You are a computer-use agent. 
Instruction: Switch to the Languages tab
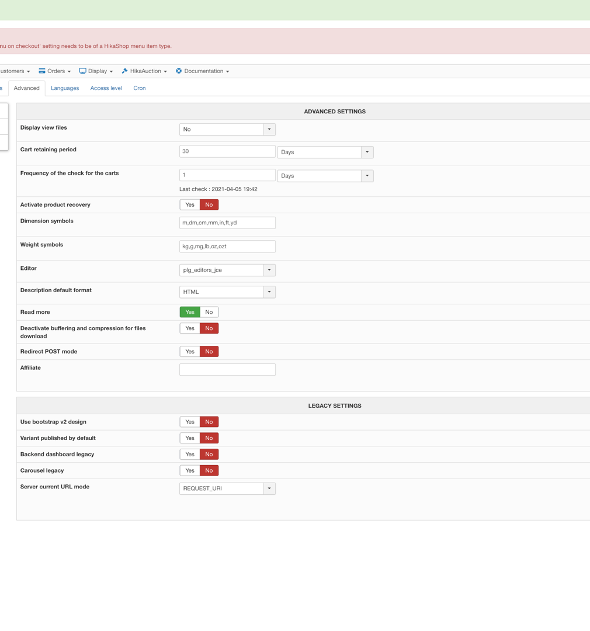click(65, 88)
